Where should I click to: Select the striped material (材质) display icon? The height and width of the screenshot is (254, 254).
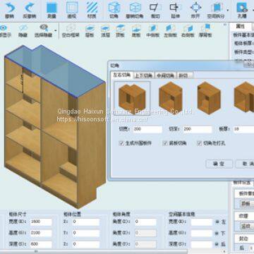pos(92,8)
